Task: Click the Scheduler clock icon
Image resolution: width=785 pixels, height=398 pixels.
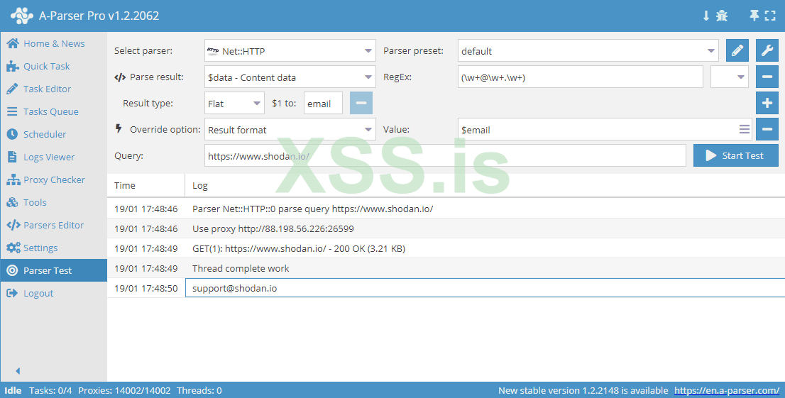Action: pyautogui.click(x=13, y=134)
